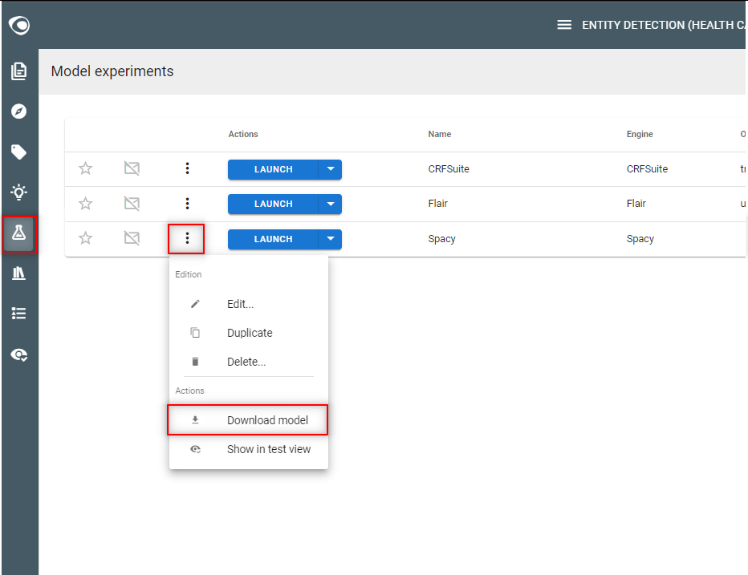This screenshot has width=748, height=575.
Task: Open the flask experiments sidebar icon
Action: pos(19,233)
